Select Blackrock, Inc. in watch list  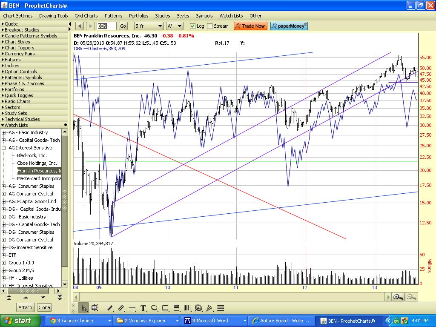tap(32, 156)
